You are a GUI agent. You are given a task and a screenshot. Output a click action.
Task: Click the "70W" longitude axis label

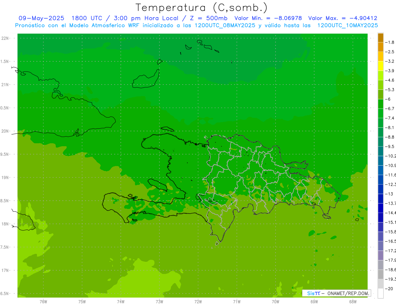[276, 301]
